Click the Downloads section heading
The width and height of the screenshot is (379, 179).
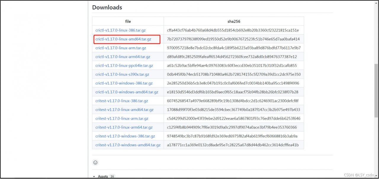(x=107, y=7)
